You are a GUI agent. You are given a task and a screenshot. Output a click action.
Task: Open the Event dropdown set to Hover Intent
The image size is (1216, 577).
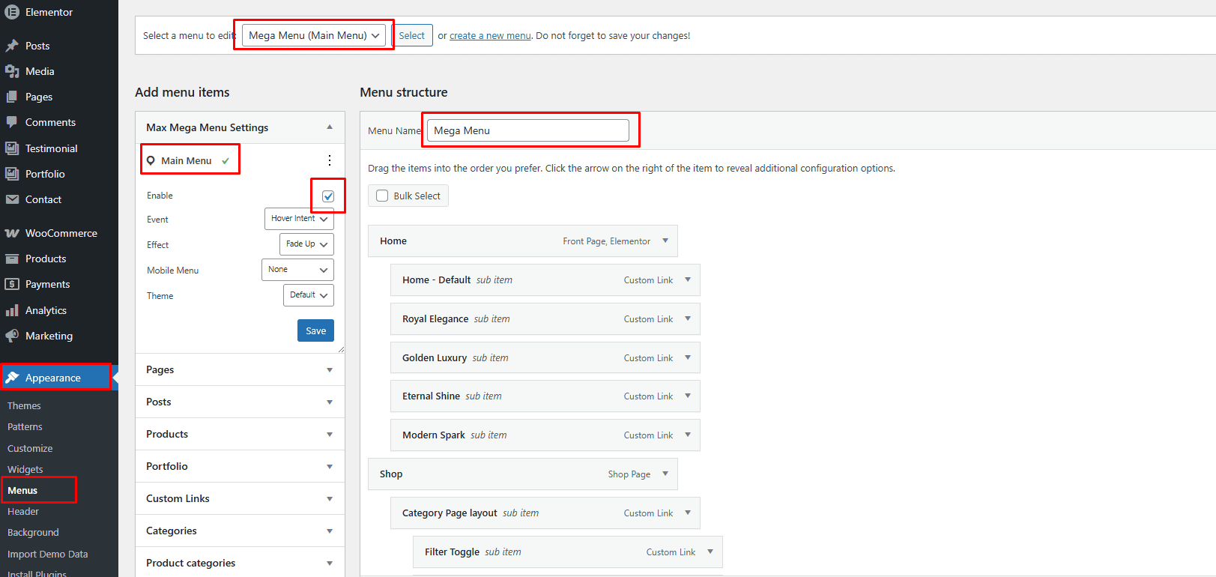[x=299, y=219]
